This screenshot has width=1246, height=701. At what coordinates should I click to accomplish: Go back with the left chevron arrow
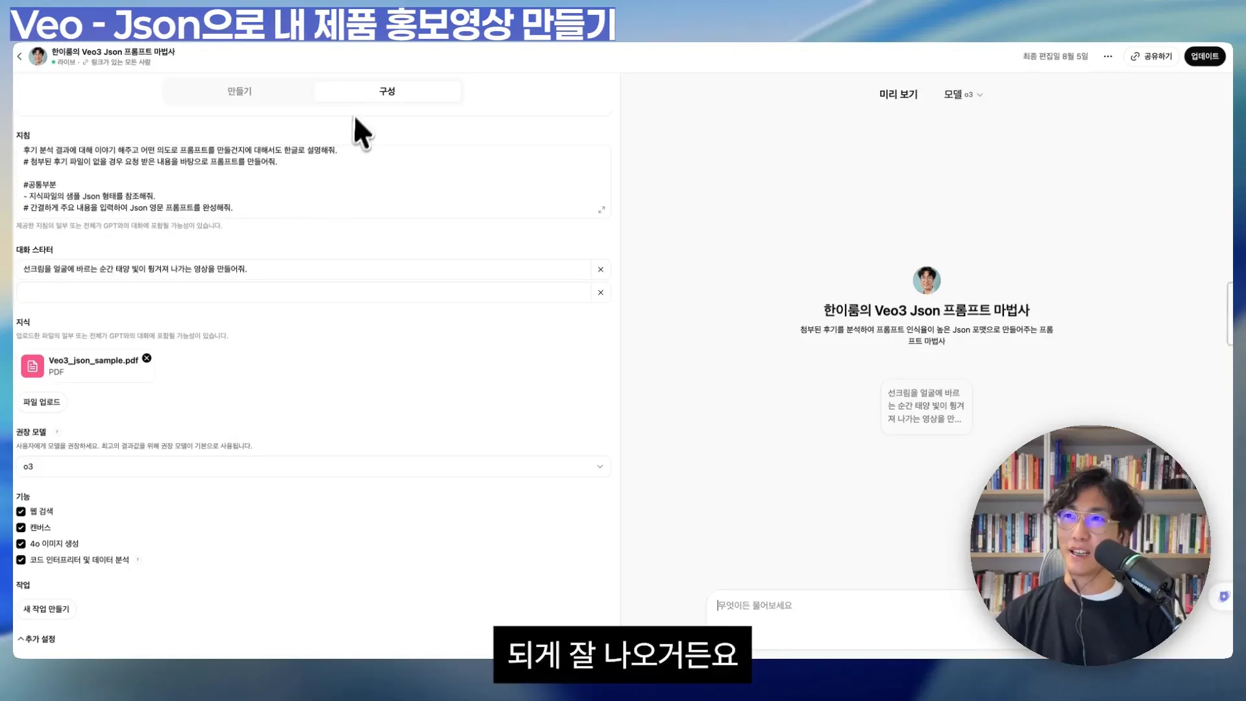(19, 56)
